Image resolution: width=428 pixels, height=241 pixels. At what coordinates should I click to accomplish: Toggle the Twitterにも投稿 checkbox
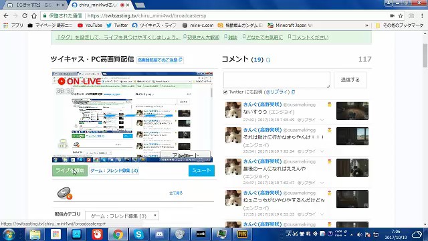click(225, 92)
